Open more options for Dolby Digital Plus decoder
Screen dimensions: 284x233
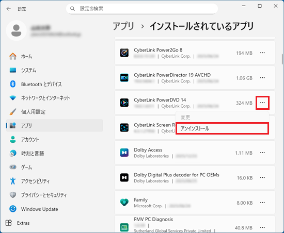coord(262,178)
